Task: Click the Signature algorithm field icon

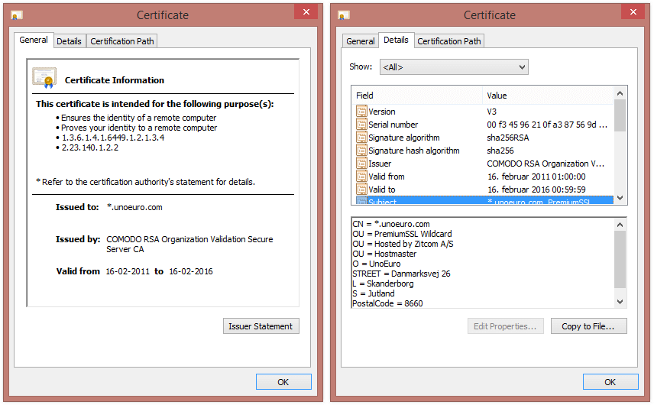Action: [361, 138]
